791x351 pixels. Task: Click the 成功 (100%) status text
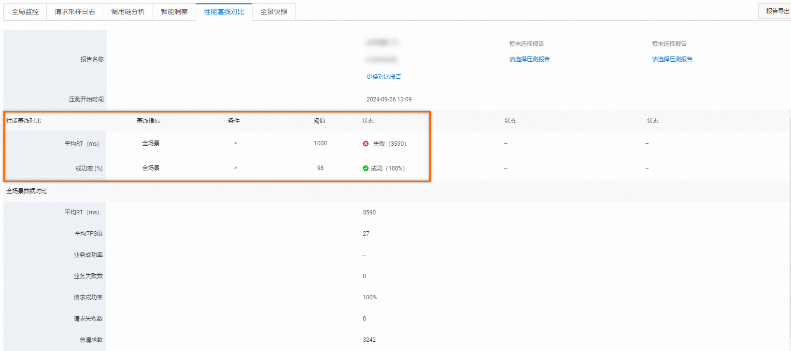click(388, 168)
